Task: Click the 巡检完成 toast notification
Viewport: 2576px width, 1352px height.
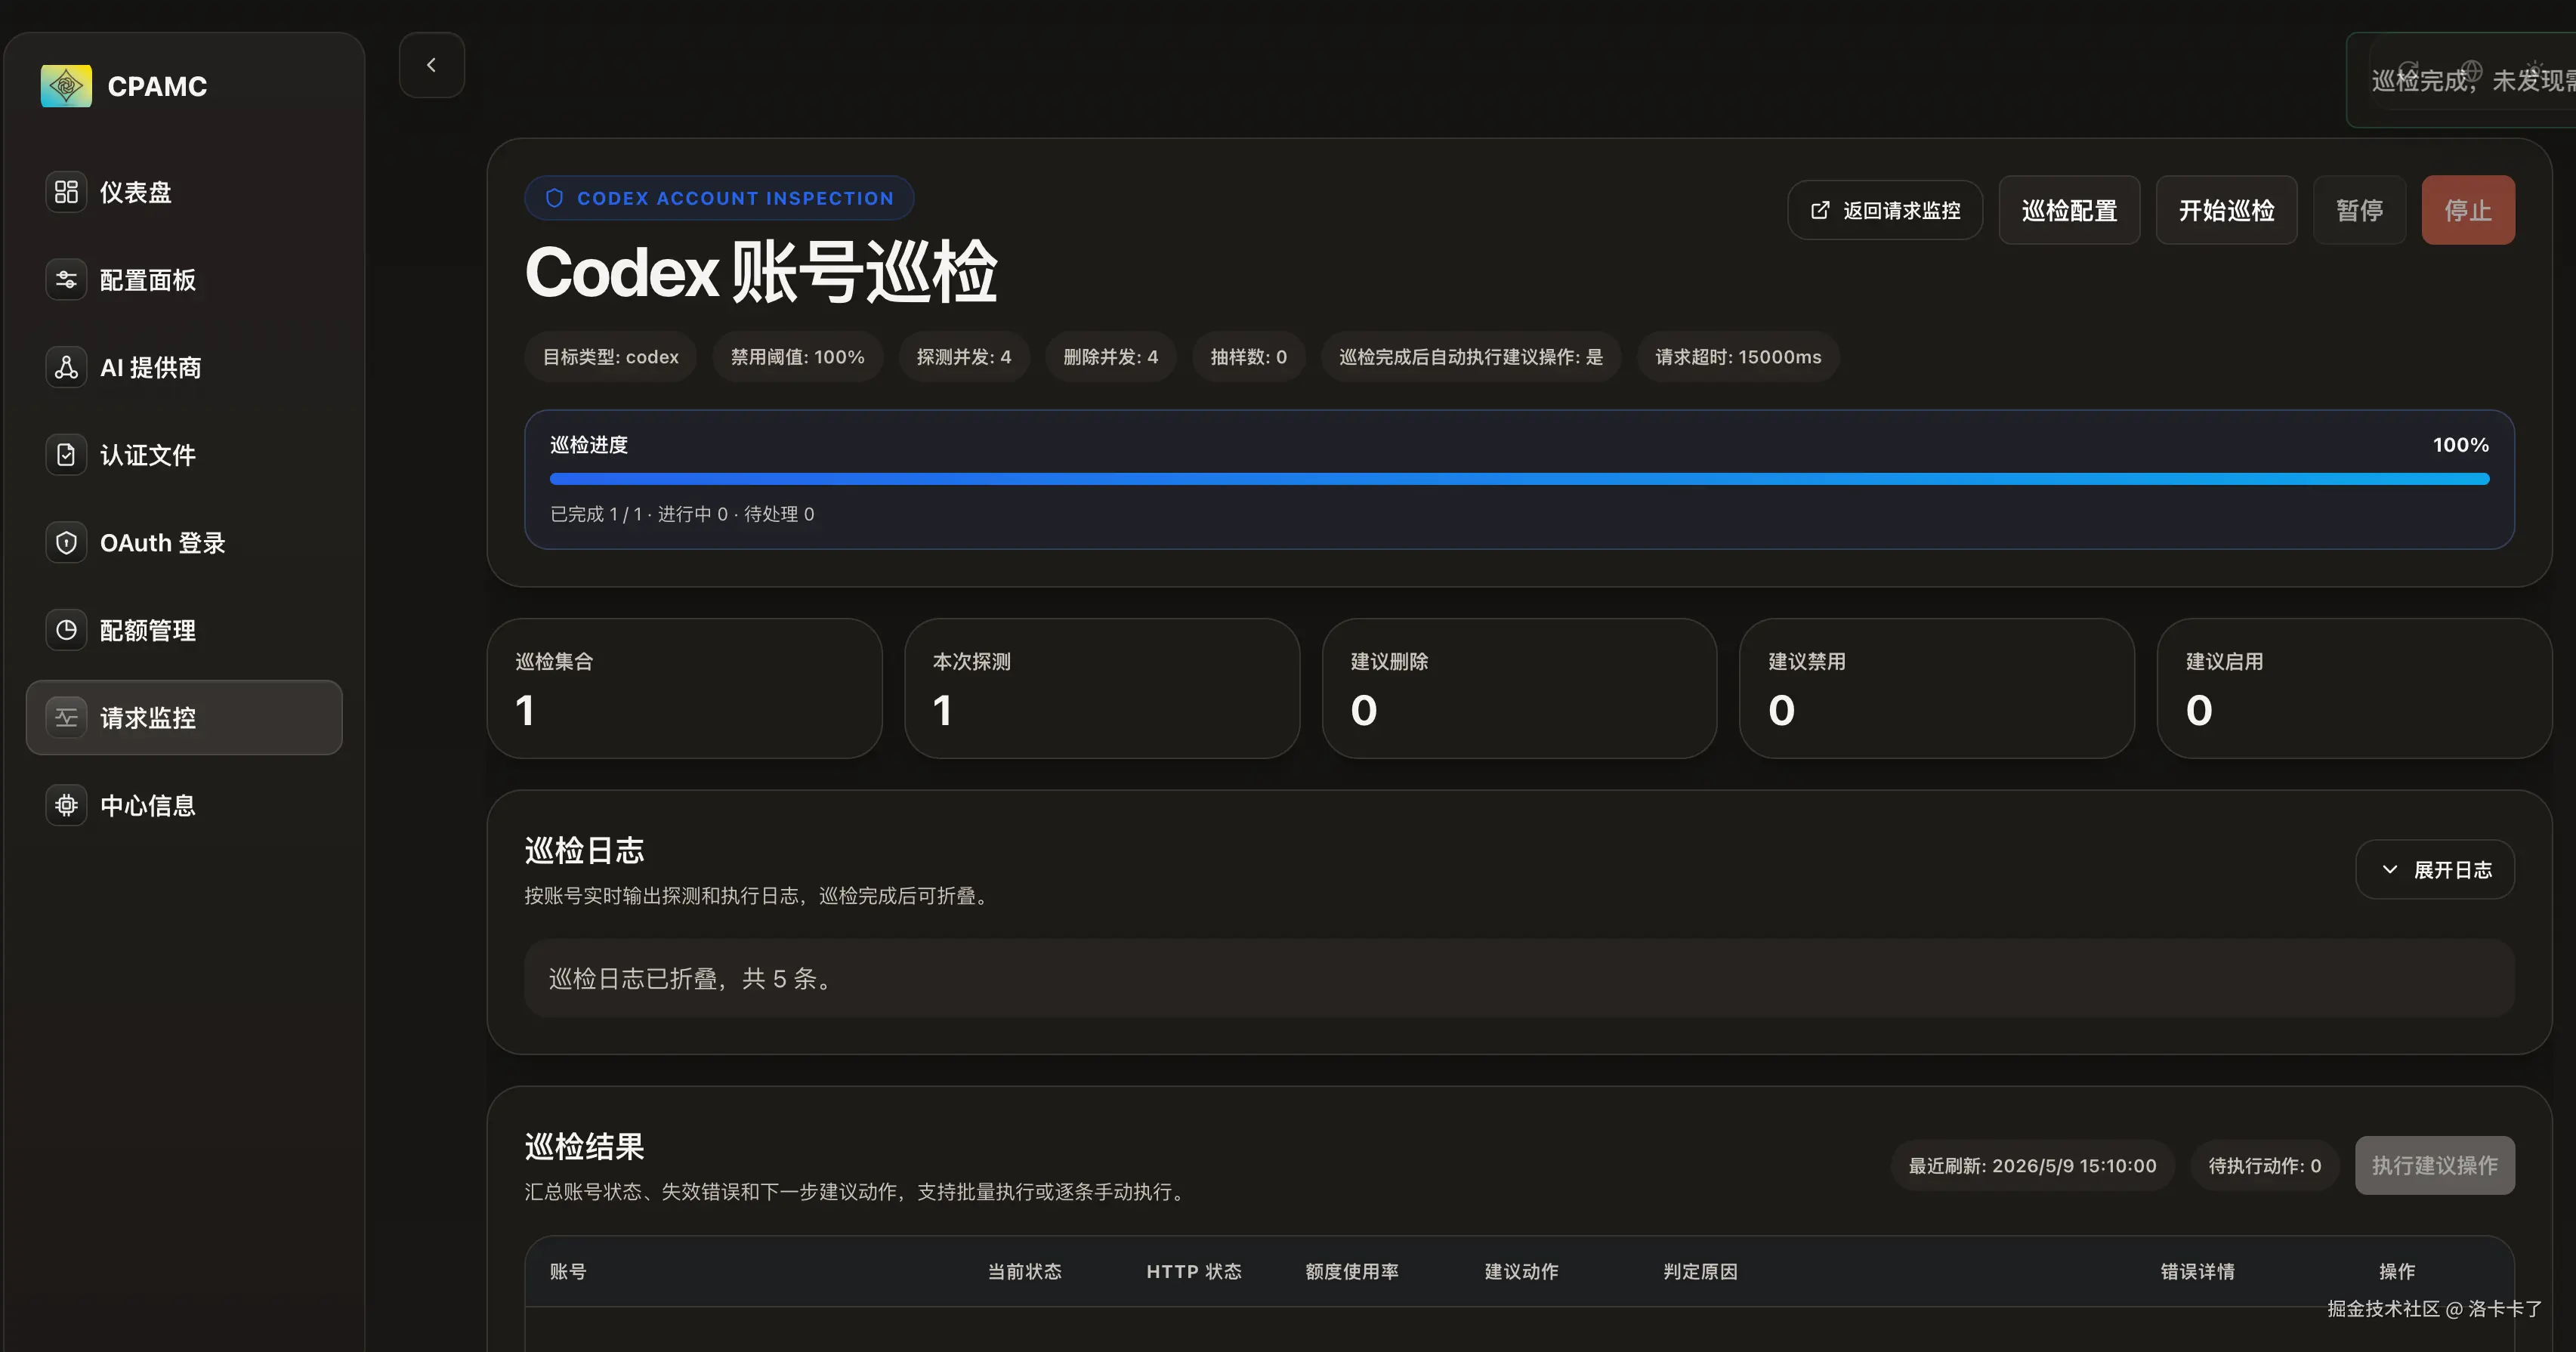Action: tap(2462, 80)
